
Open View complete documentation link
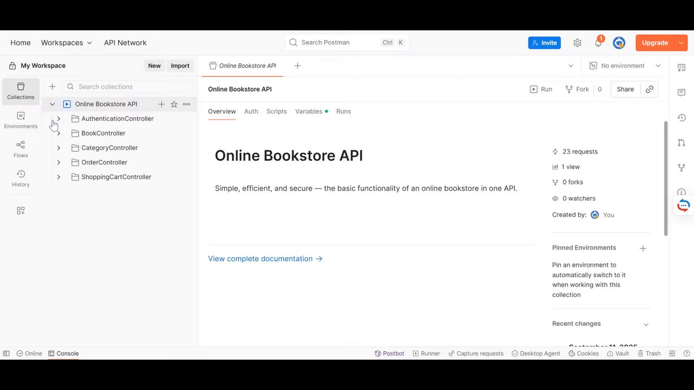click(265, 259)
